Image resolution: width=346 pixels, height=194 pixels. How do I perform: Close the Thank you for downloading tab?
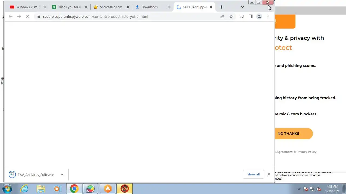coord(86,7)
